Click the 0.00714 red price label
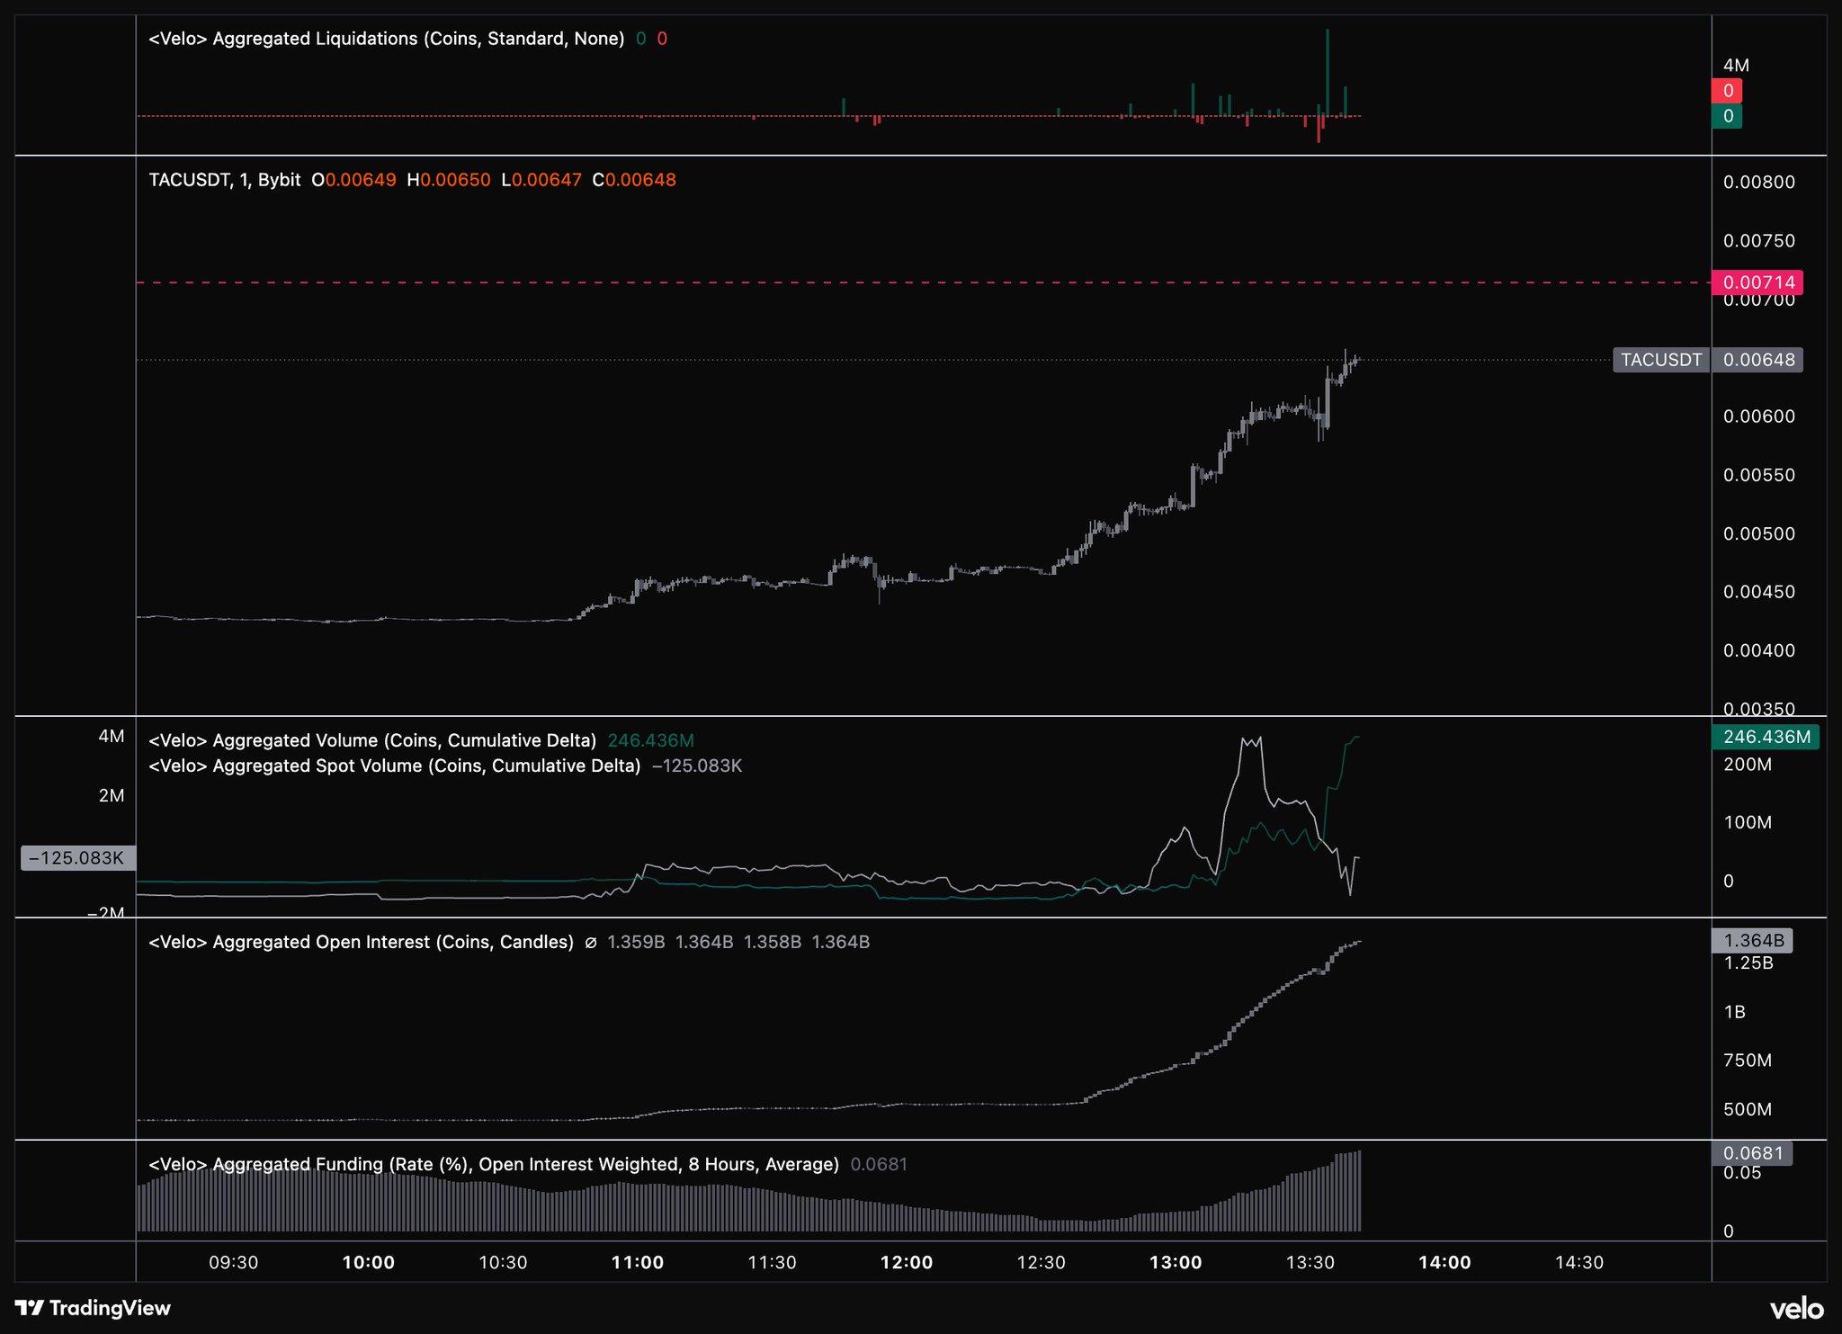Image resolution: width=1842 pixels, height=1334 pixels. coord(1757,282)
